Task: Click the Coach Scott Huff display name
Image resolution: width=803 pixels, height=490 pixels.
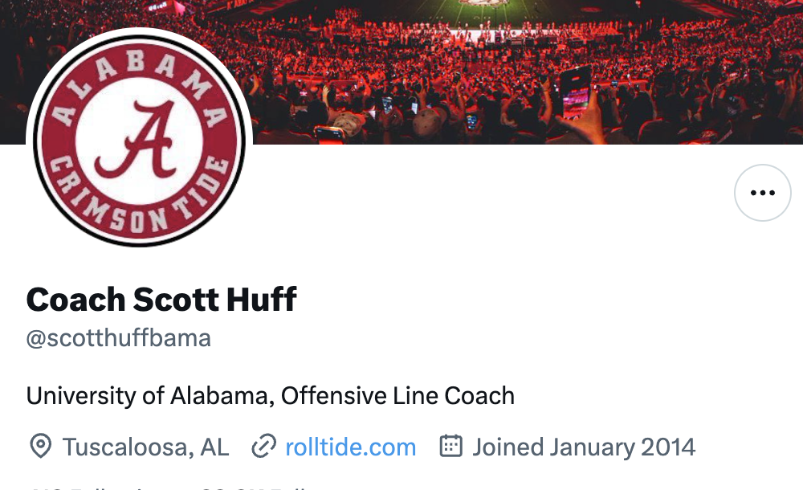Action: pos(161,300)
